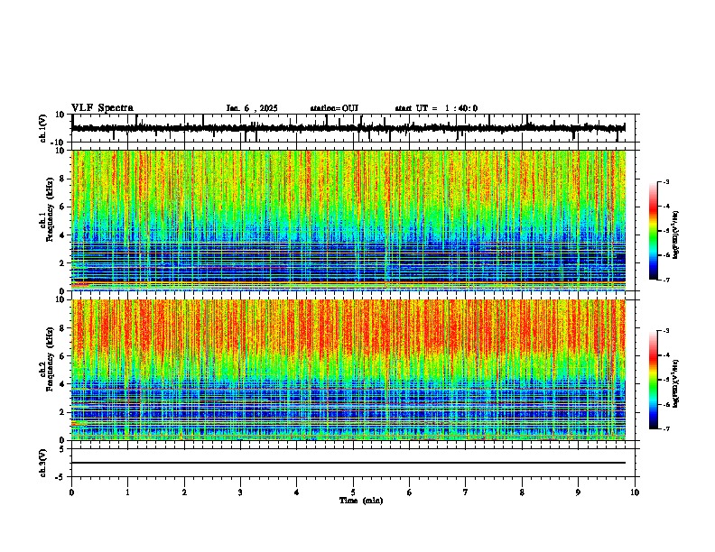Click the ch.2 spectrogram color scale bar
The width and height of the screenshot is (715, 552).
coord(654,380)
